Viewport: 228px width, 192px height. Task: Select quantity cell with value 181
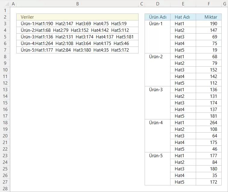[209, 116]
